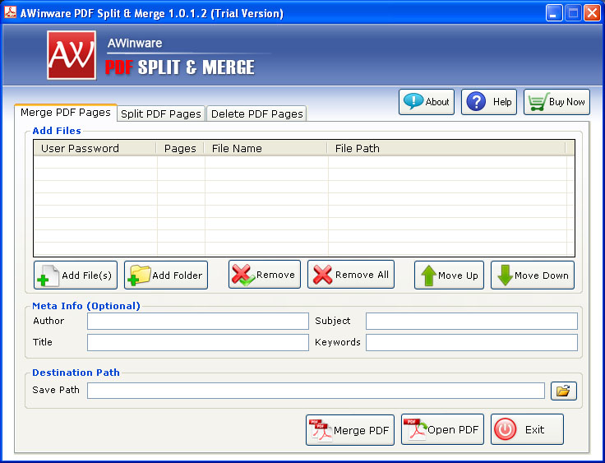Move selected file up
Viewport: 605px width, 463px height.
point(449,275)
